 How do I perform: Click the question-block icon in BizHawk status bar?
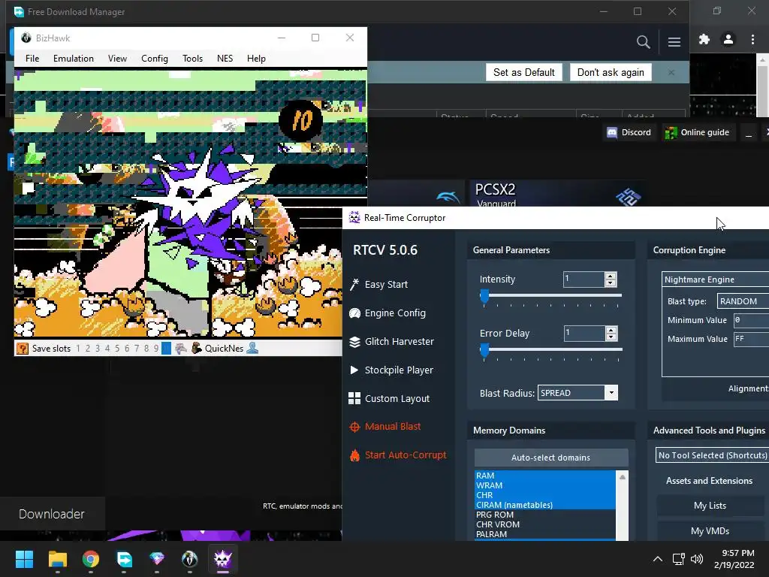[x=22, y=349]
